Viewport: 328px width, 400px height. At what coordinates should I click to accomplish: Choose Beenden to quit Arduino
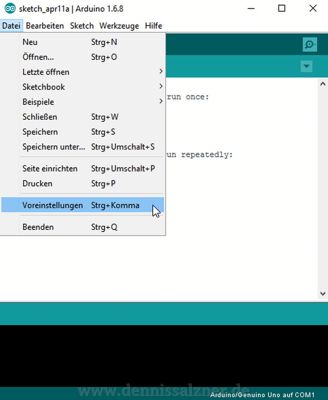(83, 227)
